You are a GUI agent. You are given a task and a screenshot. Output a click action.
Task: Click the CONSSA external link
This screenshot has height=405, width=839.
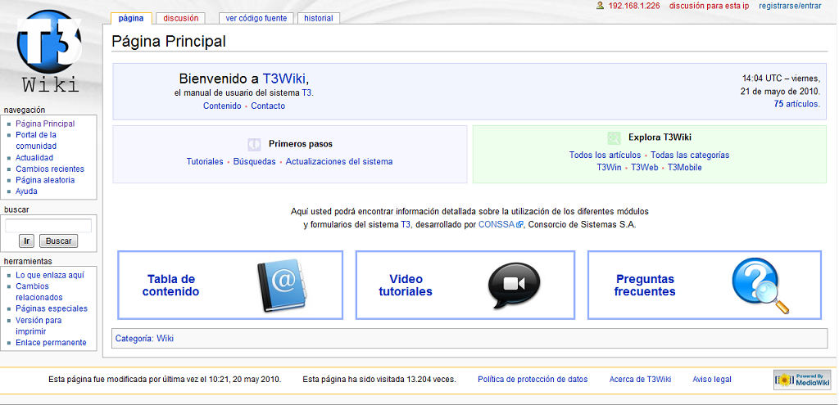pyautogui.click(x=497, y=225)
